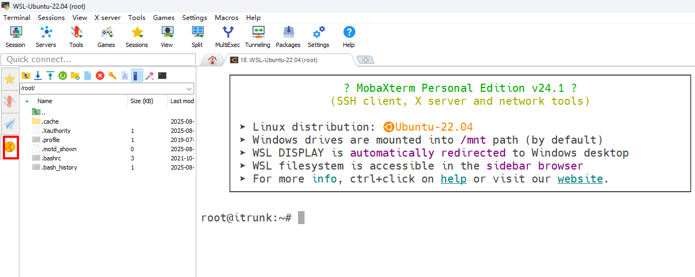This screenshot has height=277, width=695.
Task: Click the 'Ubuntu-22.04' distribution text in banner
Action: tap(434, 127)
